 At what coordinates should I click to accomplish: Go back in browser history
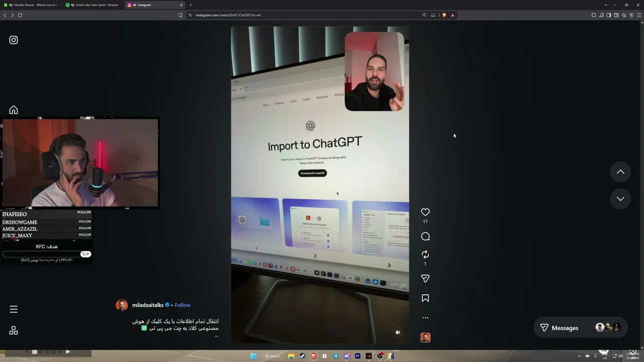click(x=5, y=15)
